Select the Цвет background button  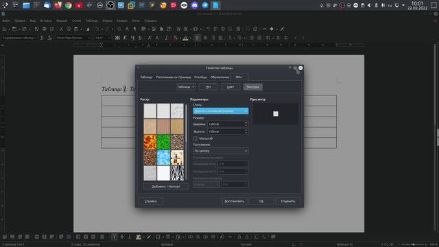pyautogui.click(x=230, y=87)
